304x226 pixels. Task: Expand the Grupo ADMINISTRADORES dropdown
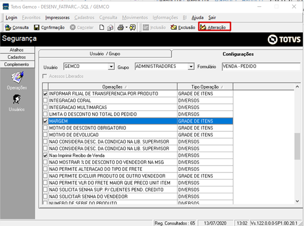pos(191,66)
